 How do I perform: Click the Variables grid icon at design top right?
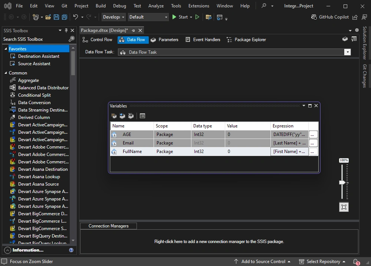click(x=354, y=39)
